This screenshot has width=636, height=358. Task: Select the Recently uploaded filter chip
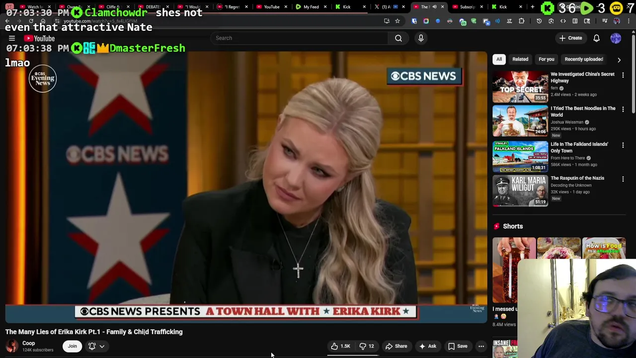tap(584, 59)
